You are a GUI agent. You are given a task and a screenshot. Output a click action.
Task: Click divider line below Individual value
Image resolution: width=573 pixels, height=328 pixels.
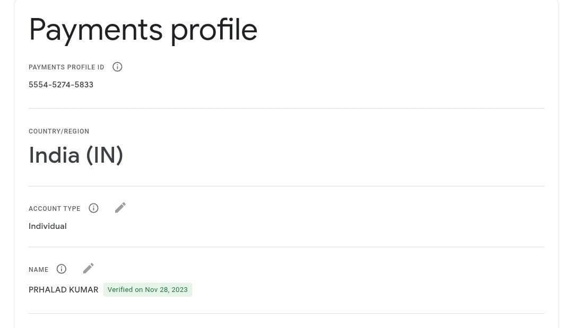[286, 247]
